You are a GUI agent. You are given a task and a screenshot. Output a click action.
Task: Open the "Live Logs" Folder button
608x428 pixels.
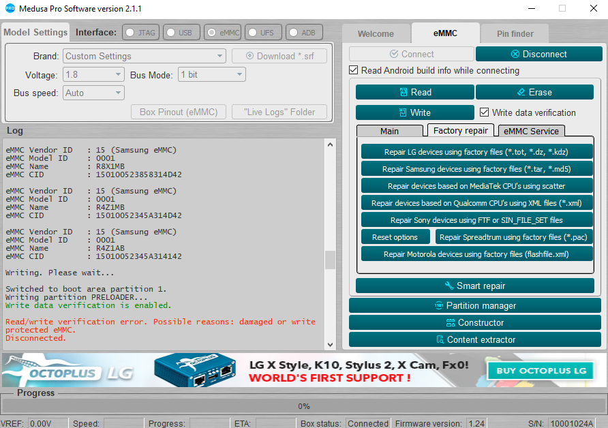pos(279,112)
